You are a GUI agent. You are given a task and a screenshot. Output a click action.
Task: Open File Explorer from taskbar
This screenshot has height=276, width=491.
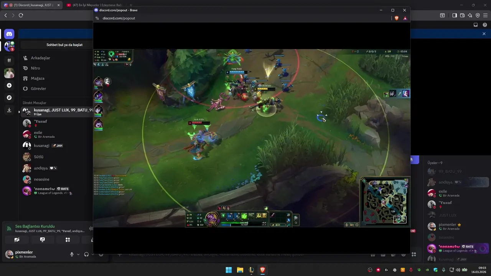click(x=240, y=270)
